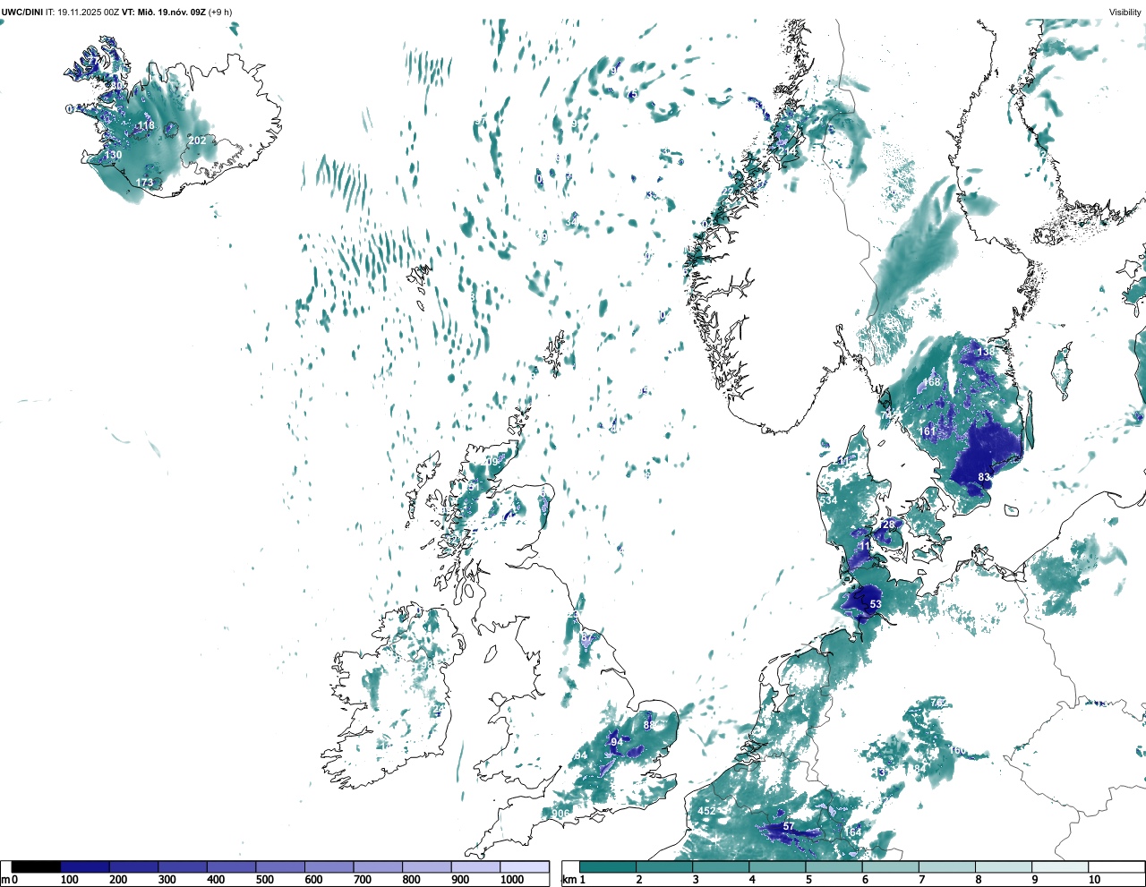Click the '906' value over southern England
1146x887 pixels.
(560, 814)
